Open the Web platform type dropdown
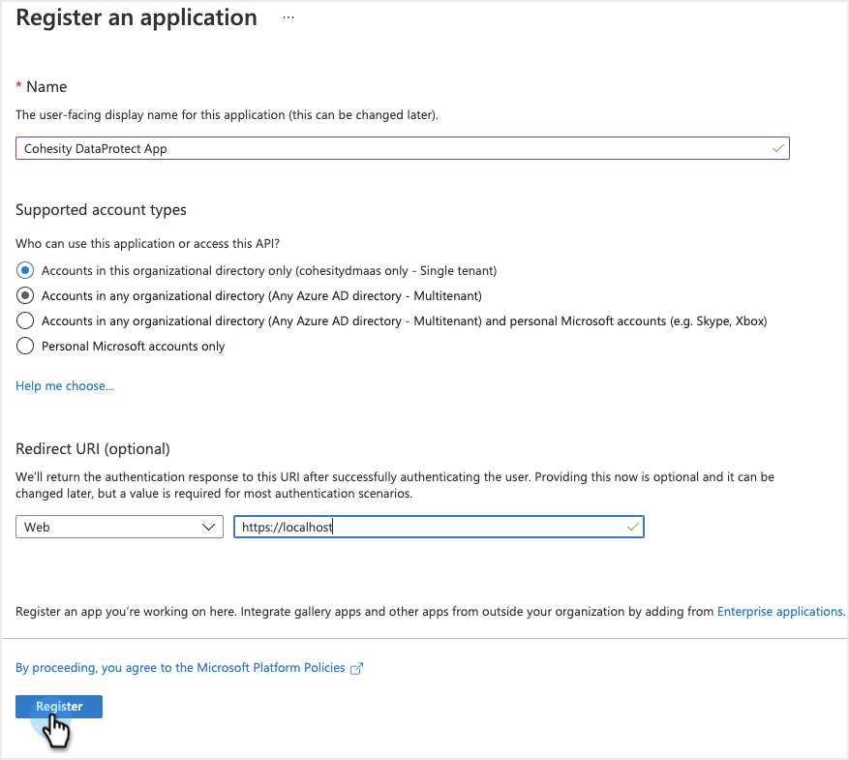The width and height of the screenshot is (849, 760). 119,527
